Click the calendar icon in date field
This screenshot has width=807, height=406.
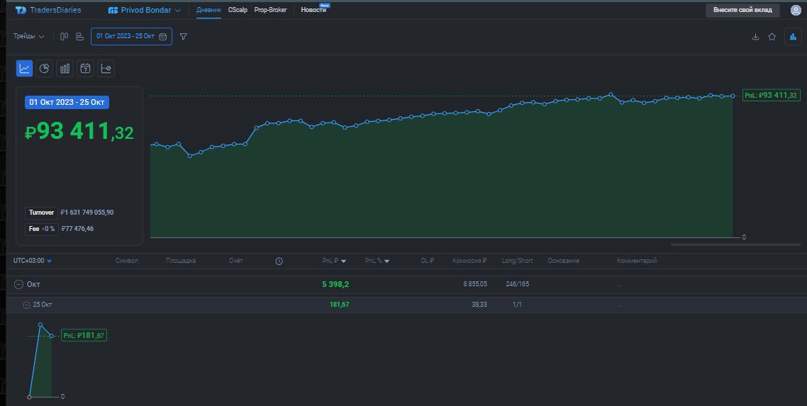[x=162, y=36]
